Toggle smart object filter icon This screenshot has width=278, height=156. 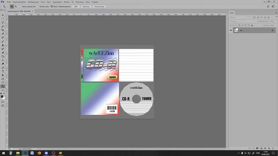(x=268, y=17)
